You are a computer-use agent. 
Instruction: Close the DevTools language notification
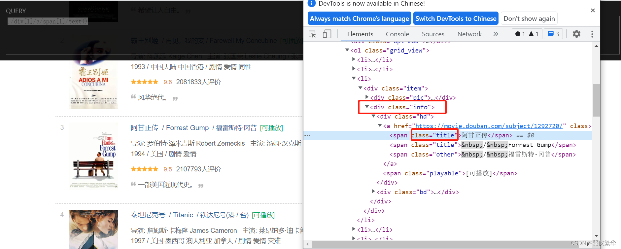tap(593, 11)
